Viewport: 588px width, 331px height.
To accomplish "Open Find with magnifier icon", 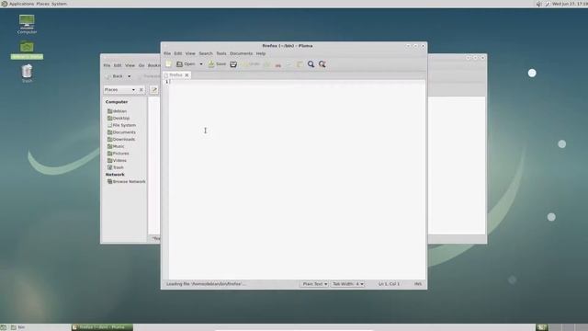I will click(x=311, y=64).
